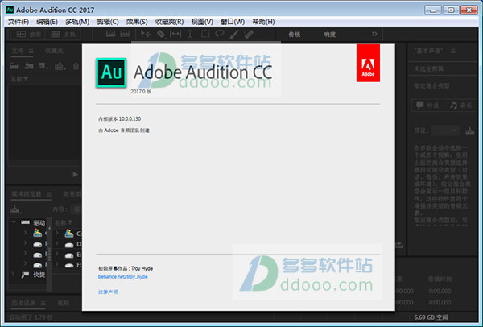Open the 文件(F) menu
483x327 pixels.
point(19,22)
